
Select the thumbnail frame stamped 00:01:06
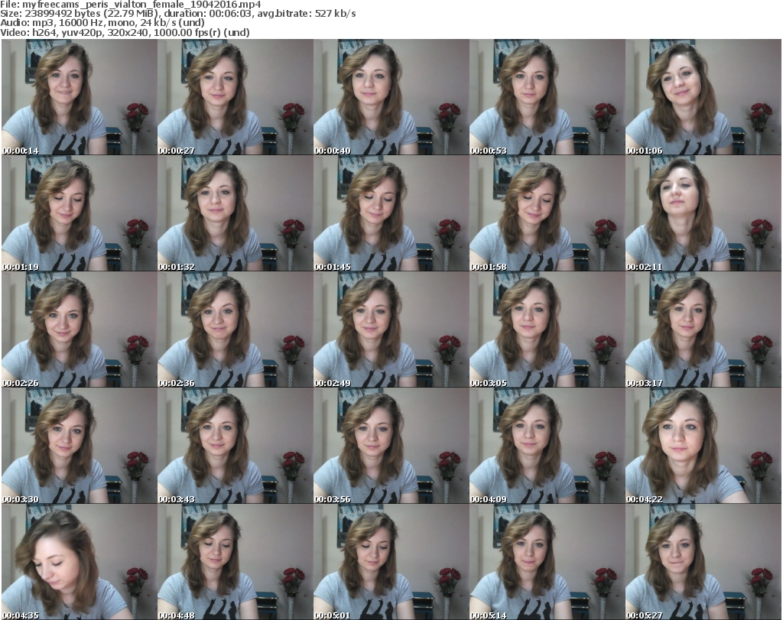point(703,97)
